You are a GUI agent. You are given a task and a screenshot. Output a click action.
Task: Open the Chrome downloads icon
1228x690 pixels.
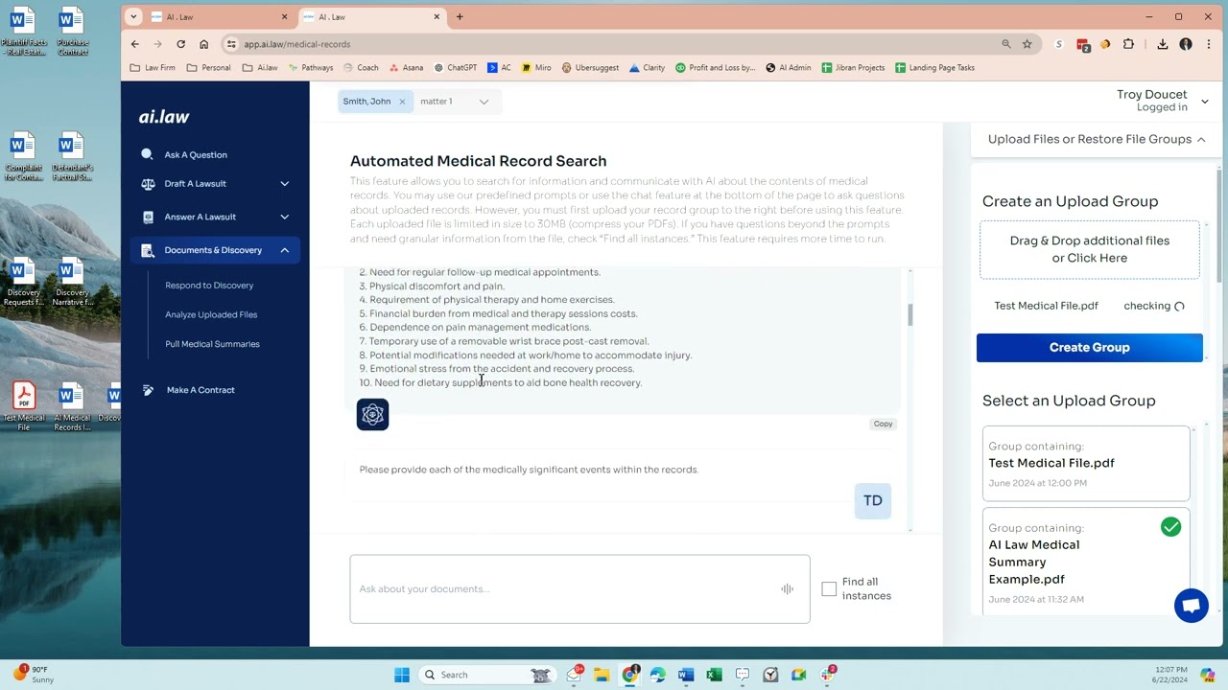tap(1162, 44)
